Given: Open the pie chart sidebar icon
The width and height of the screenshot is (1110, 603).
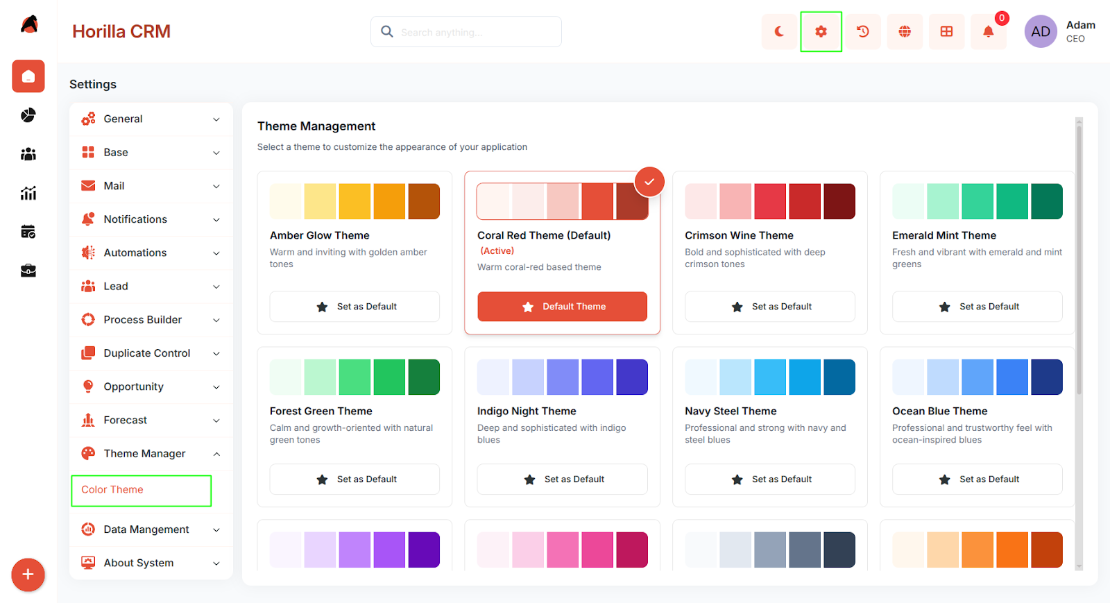Looking at the screenshot, I should pos(28,115).
